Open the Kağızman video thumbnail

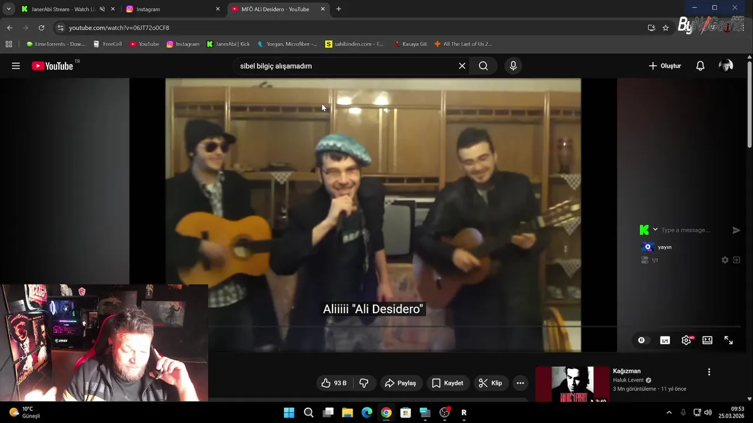pos(572,384)
